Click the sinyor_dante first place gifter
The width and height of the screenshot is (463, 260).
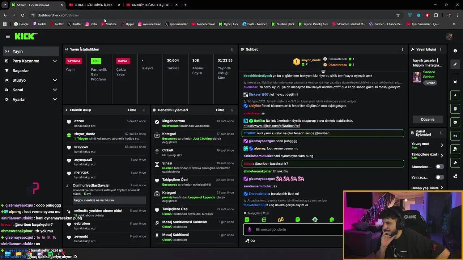point(307,62)
